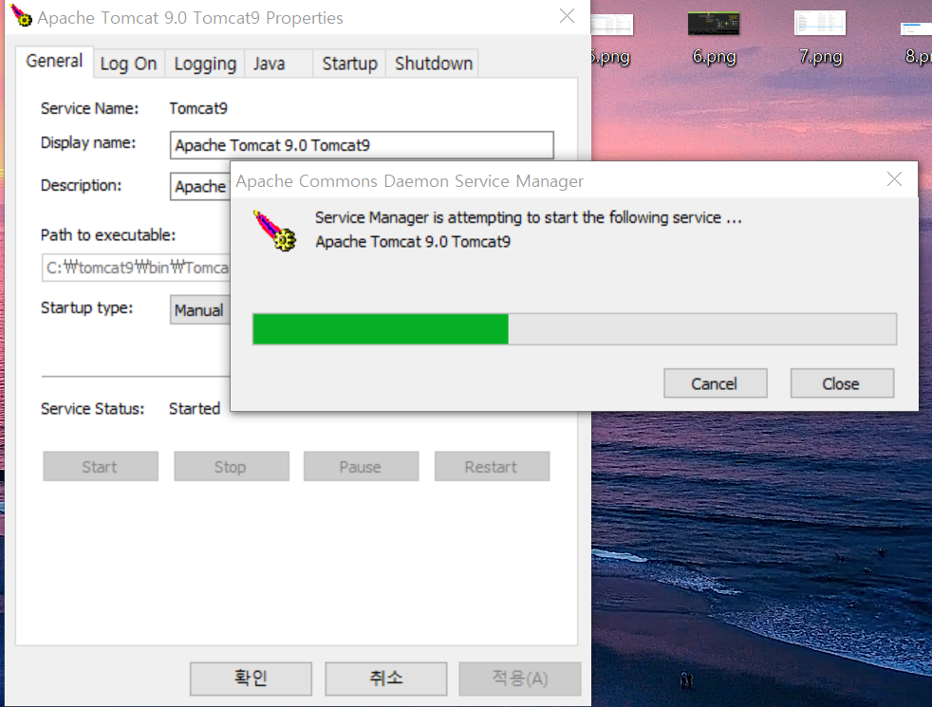Switch to the General tab
Image resolution: width=932 pixels, height=707 pixels.
point(54,61)
